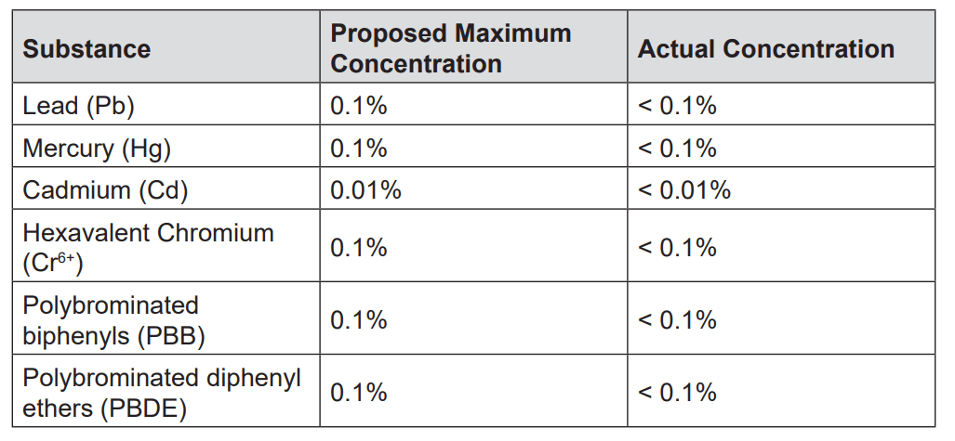Screen dimensions: 955x441
Task: Select Hexavalent Chromium's actual concentration value
Action: click(x=677, y=248)
